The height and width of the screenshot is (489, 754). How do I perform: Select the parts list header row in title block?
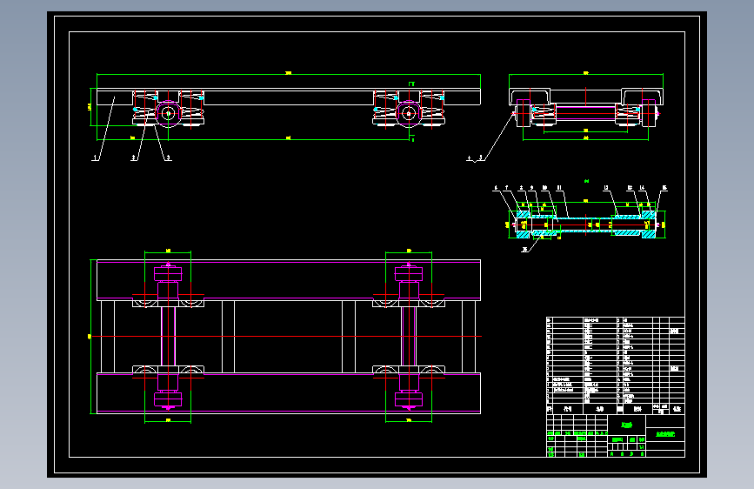coord(616,409)
